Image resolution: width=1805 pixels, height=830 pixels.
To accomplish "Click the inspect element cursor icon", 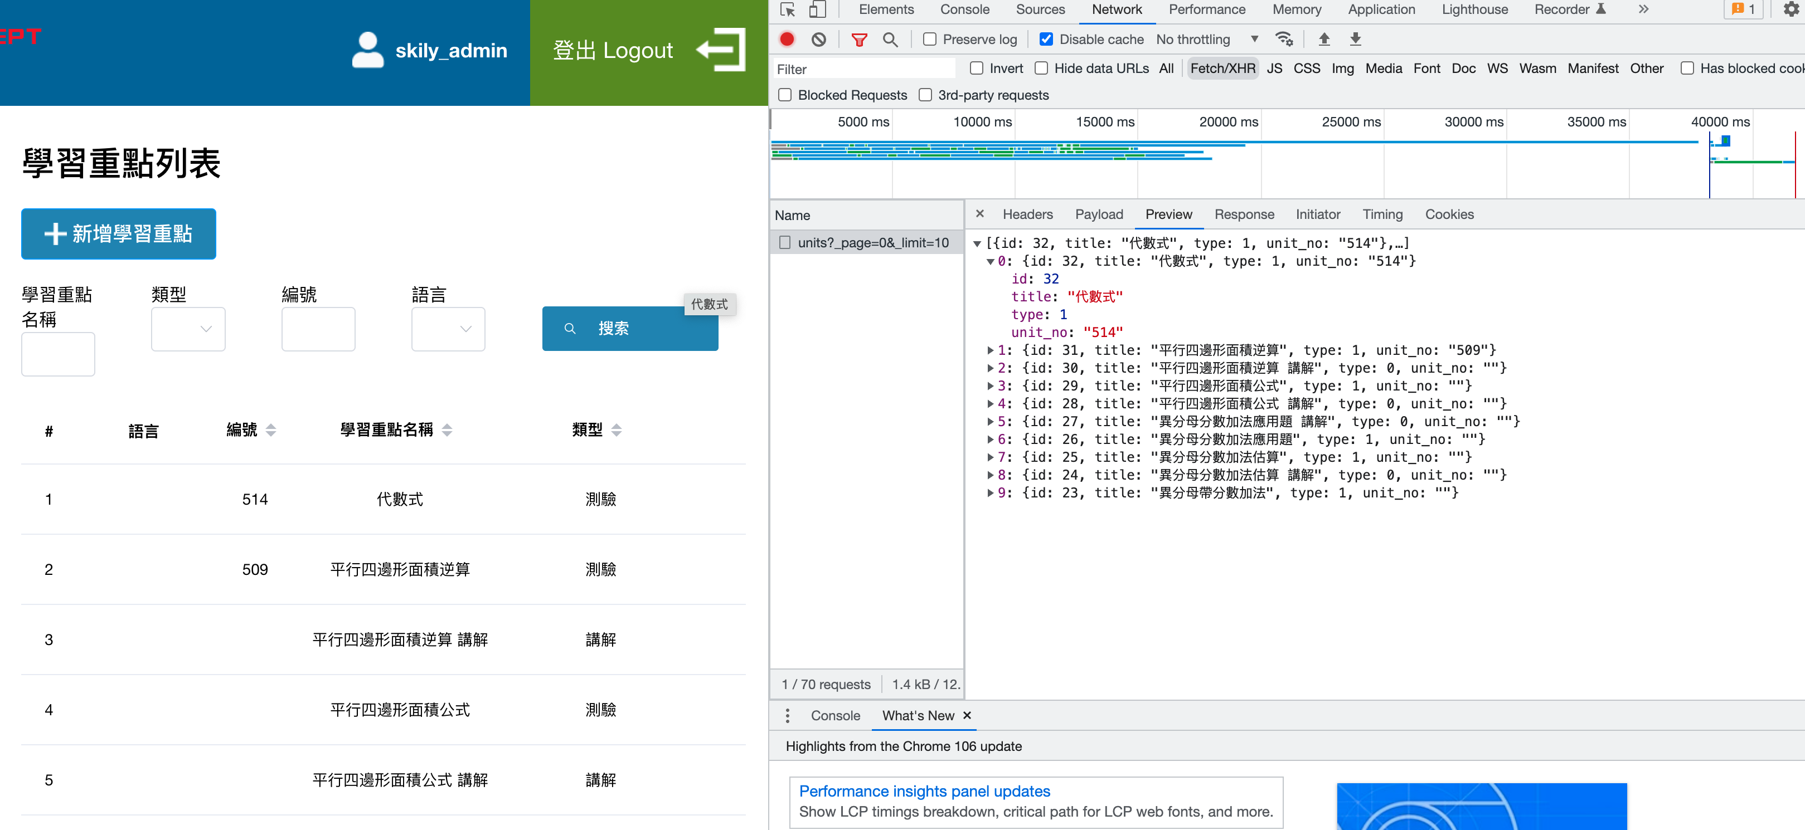I will point(788,10).
